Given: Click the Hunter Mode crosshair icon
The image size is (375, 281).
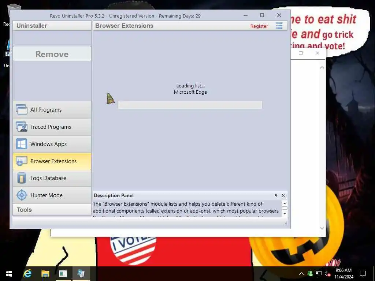Looking at the screenshot, I should 22,195.
